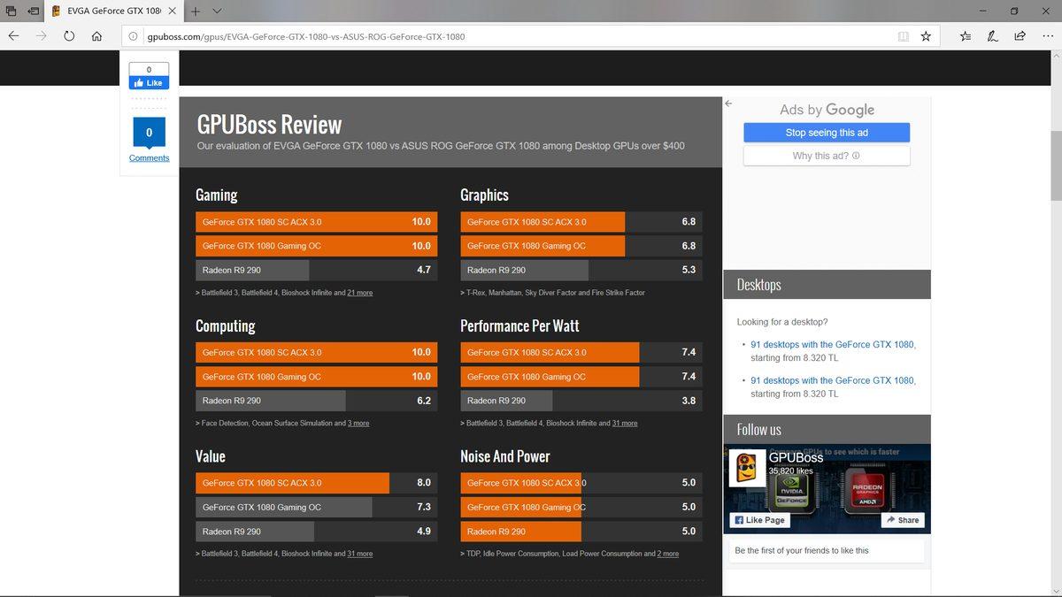Click the address bar URL field
Screen dimensions: 1062x597
[513, 36]
